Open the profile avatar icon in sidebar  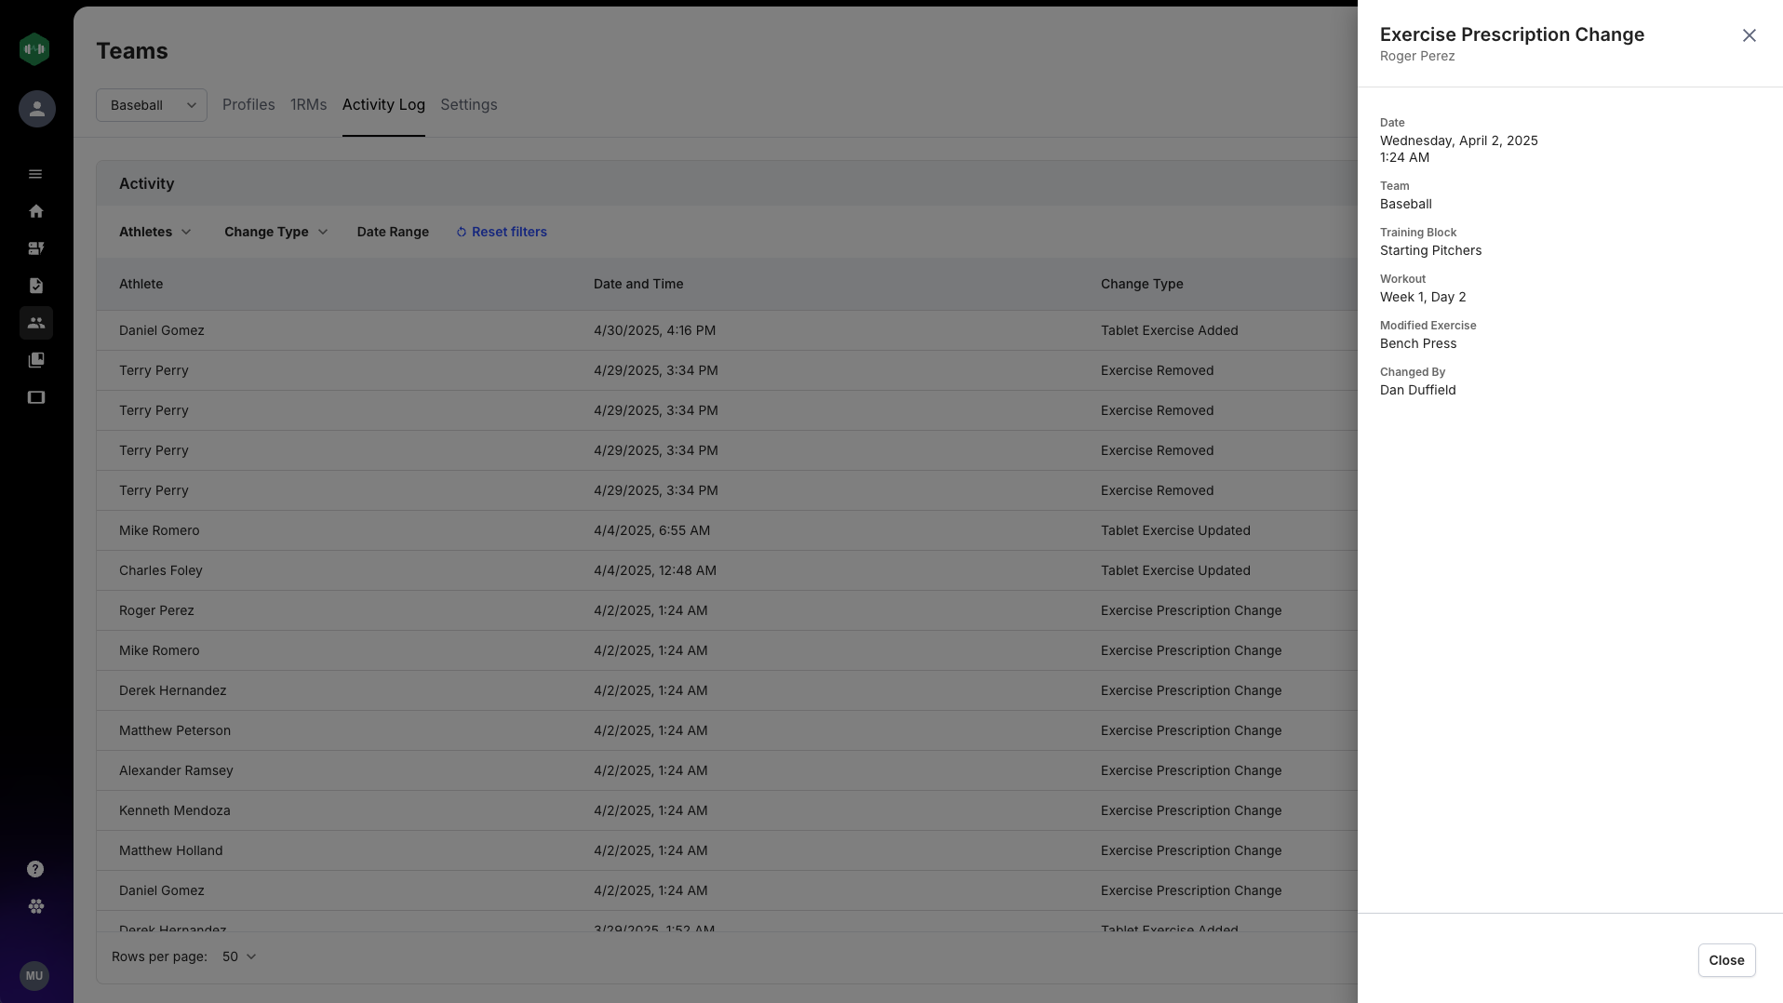click(x=37, y=109)
